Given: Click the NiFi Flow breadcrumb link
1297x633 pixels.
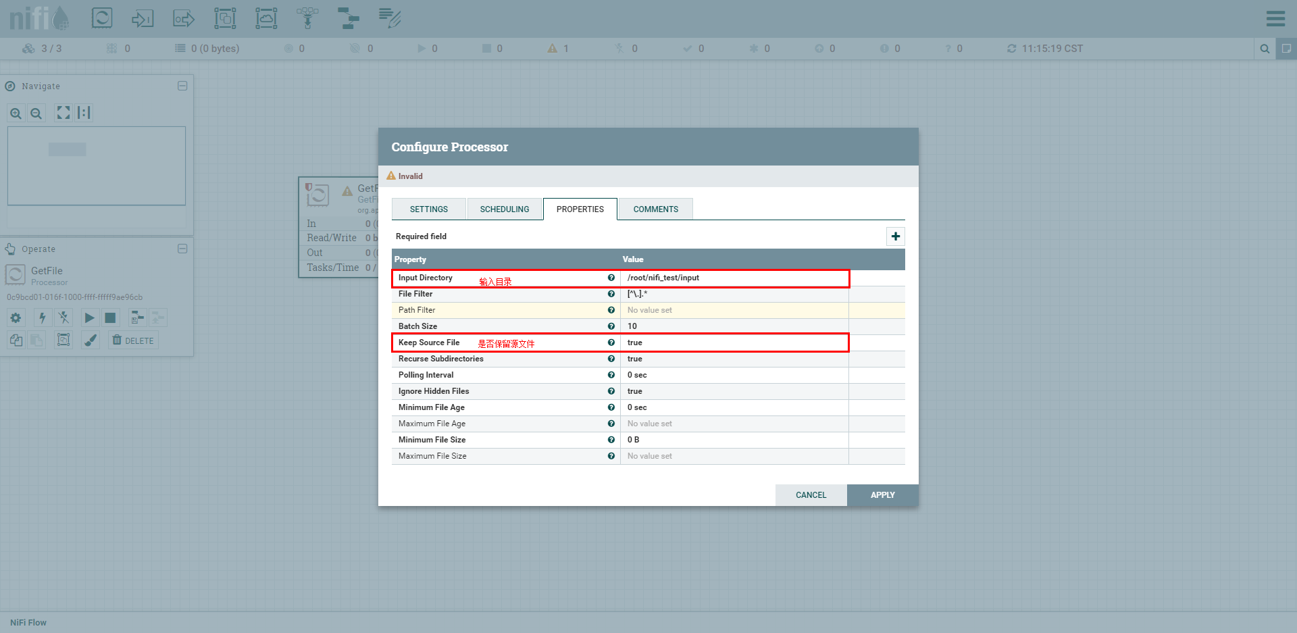Looking at the screenshot, I should (28, 623).
